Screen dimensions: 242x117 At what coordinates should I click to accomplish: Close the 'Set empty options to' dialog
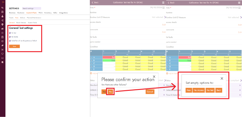click(222, 78)
